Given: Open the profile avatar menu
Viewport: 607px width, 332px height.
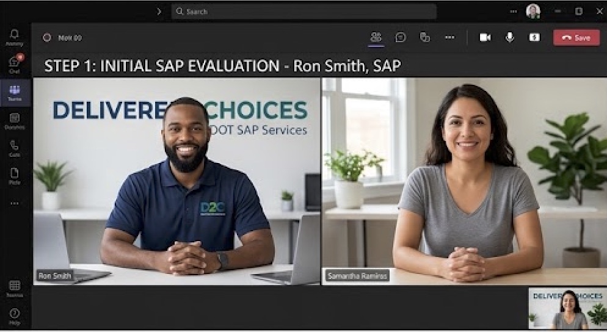Looking at the screenshot, I should click(x=533, y=11).
